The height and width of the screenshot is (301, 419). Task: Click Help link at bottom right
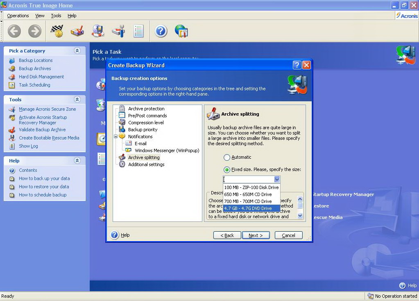point(412,285)
